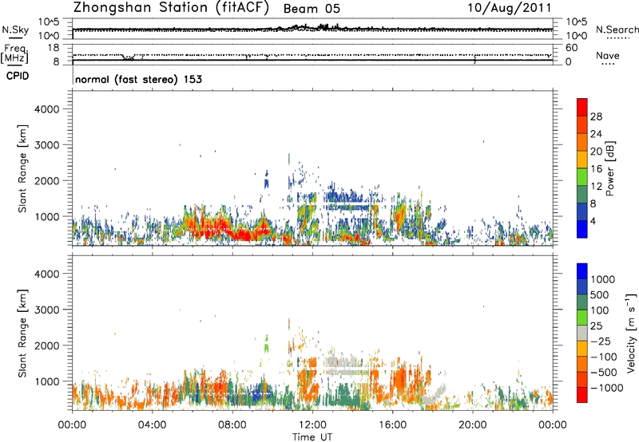Pick the Power swatch between 20 and 24
This screenshot has width=639, height=442.
582,142
